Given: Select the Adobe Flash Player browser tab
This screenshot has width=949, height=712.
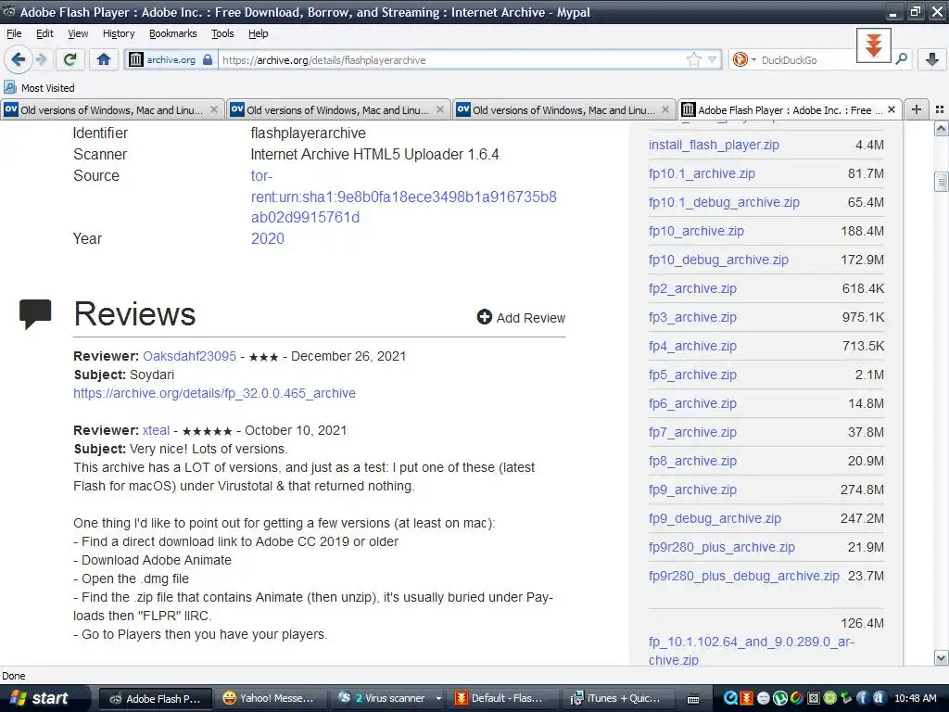Looking at the screenshot, I should pos(790,109).
